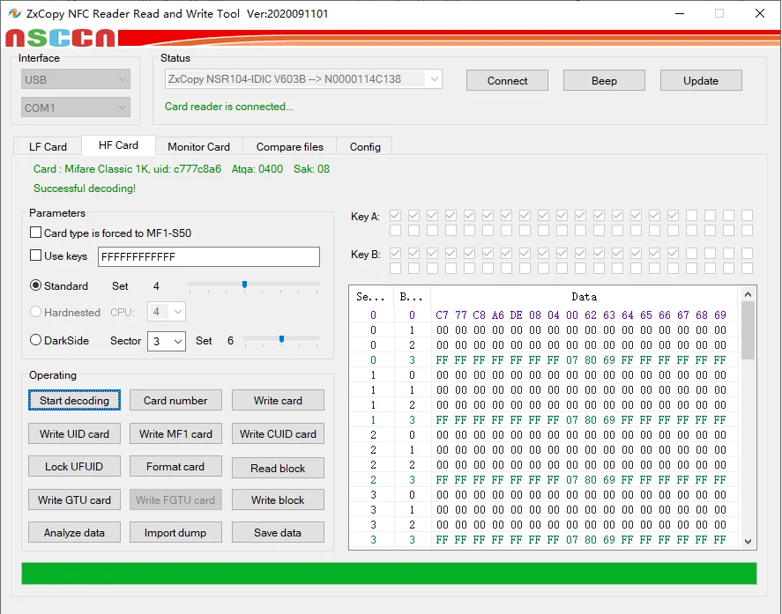Click the Import dump button
782x614 pixels.
pyautogui.click(x=175, y=532)
